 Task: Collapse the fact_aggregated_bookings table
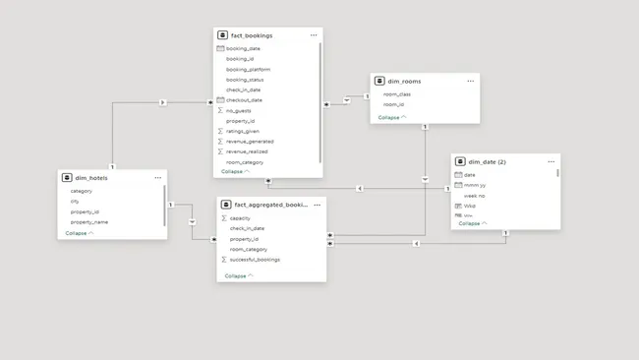[x=239, y=276]
